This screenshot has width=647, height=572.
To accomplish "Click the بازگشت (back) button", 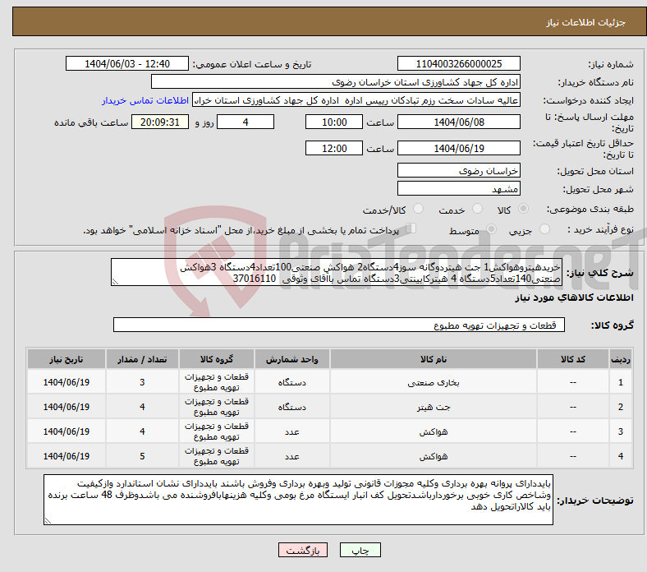I will (x=303, y=550).
